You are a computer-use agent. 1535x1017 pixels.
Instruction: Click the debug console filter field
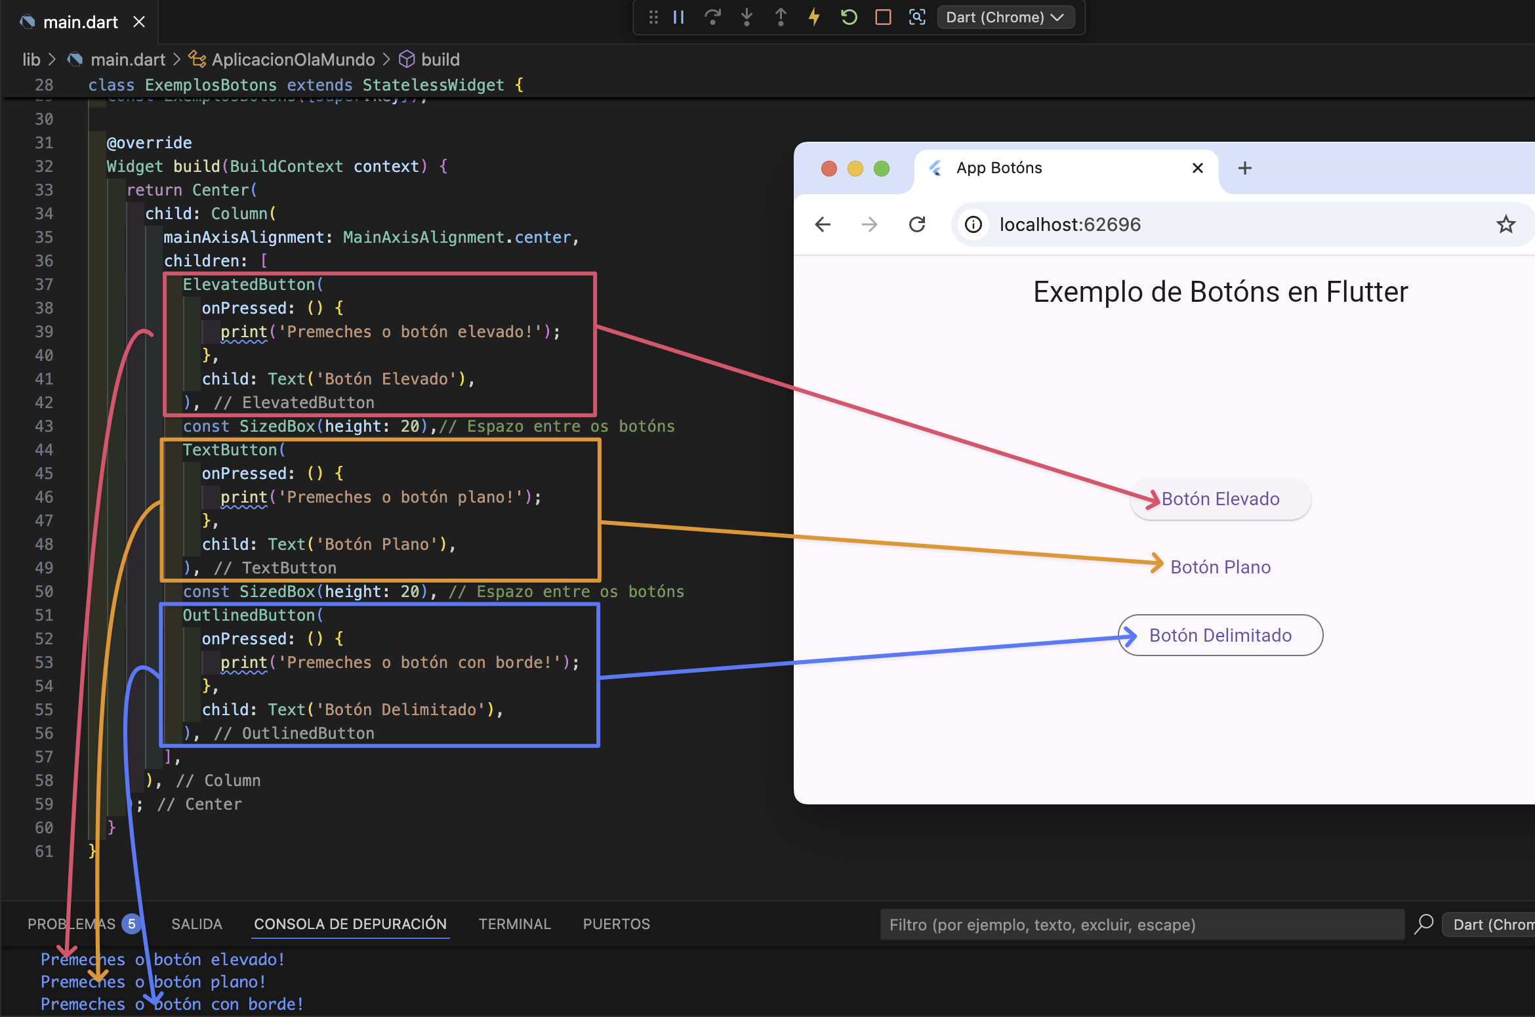(1141, 924)
